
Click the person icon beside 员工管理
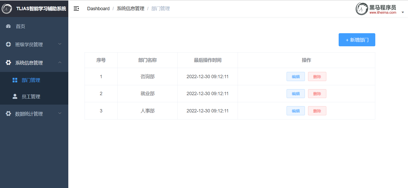[15, 96]
